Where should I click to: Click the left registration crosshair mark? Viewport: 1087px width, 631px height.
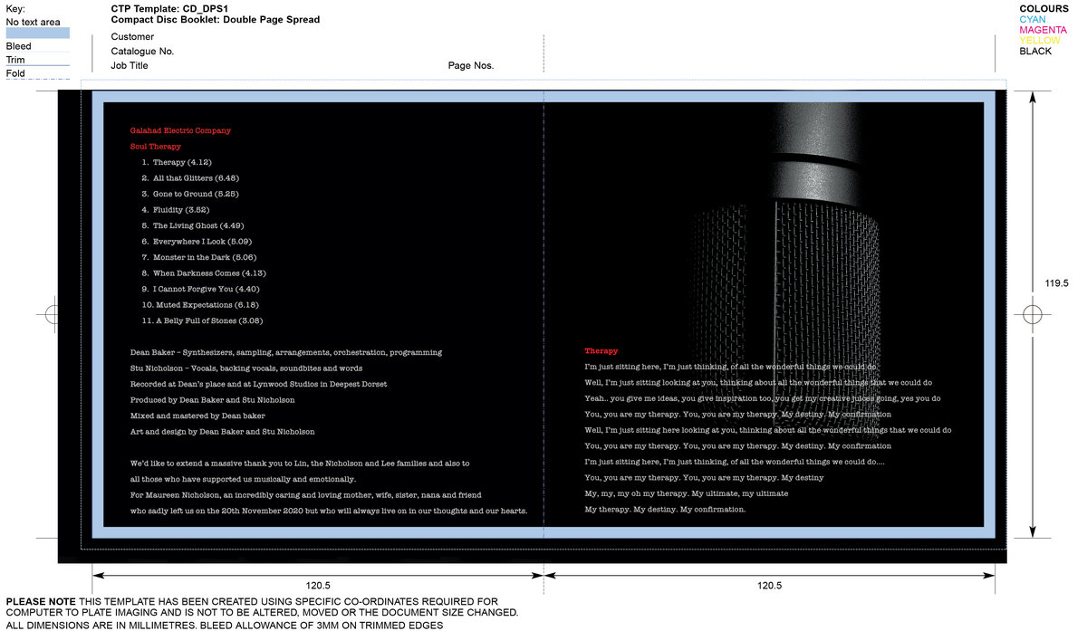coord(52,315)
